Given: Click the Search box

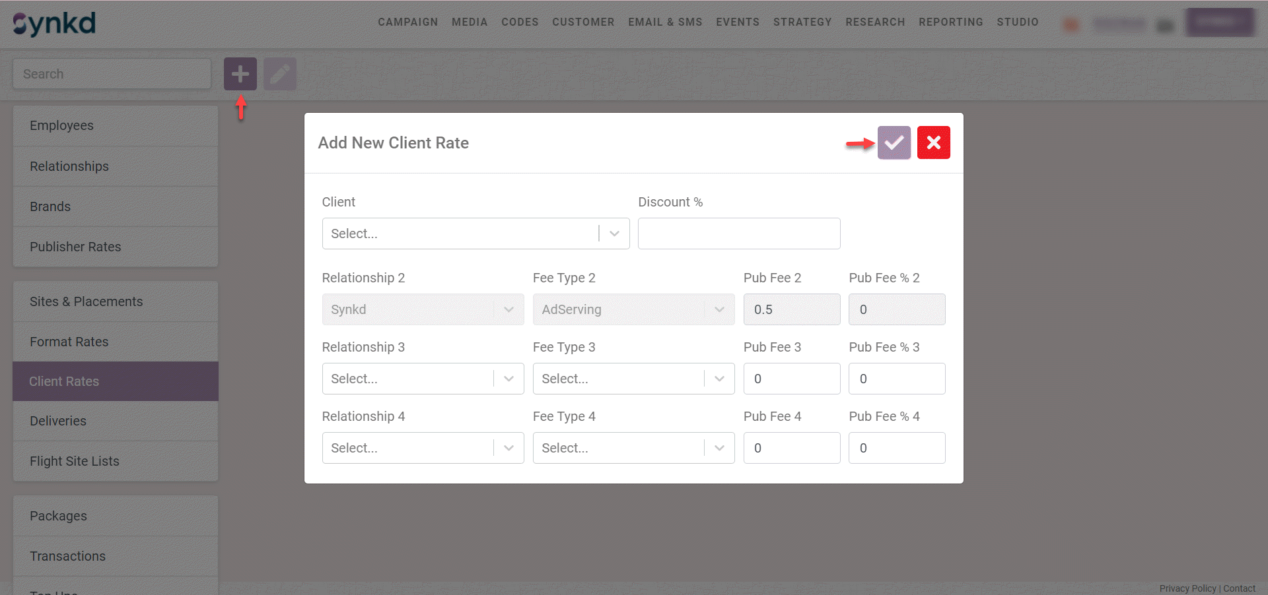Looking at the screenshot, I should click(x=111, y=73).
